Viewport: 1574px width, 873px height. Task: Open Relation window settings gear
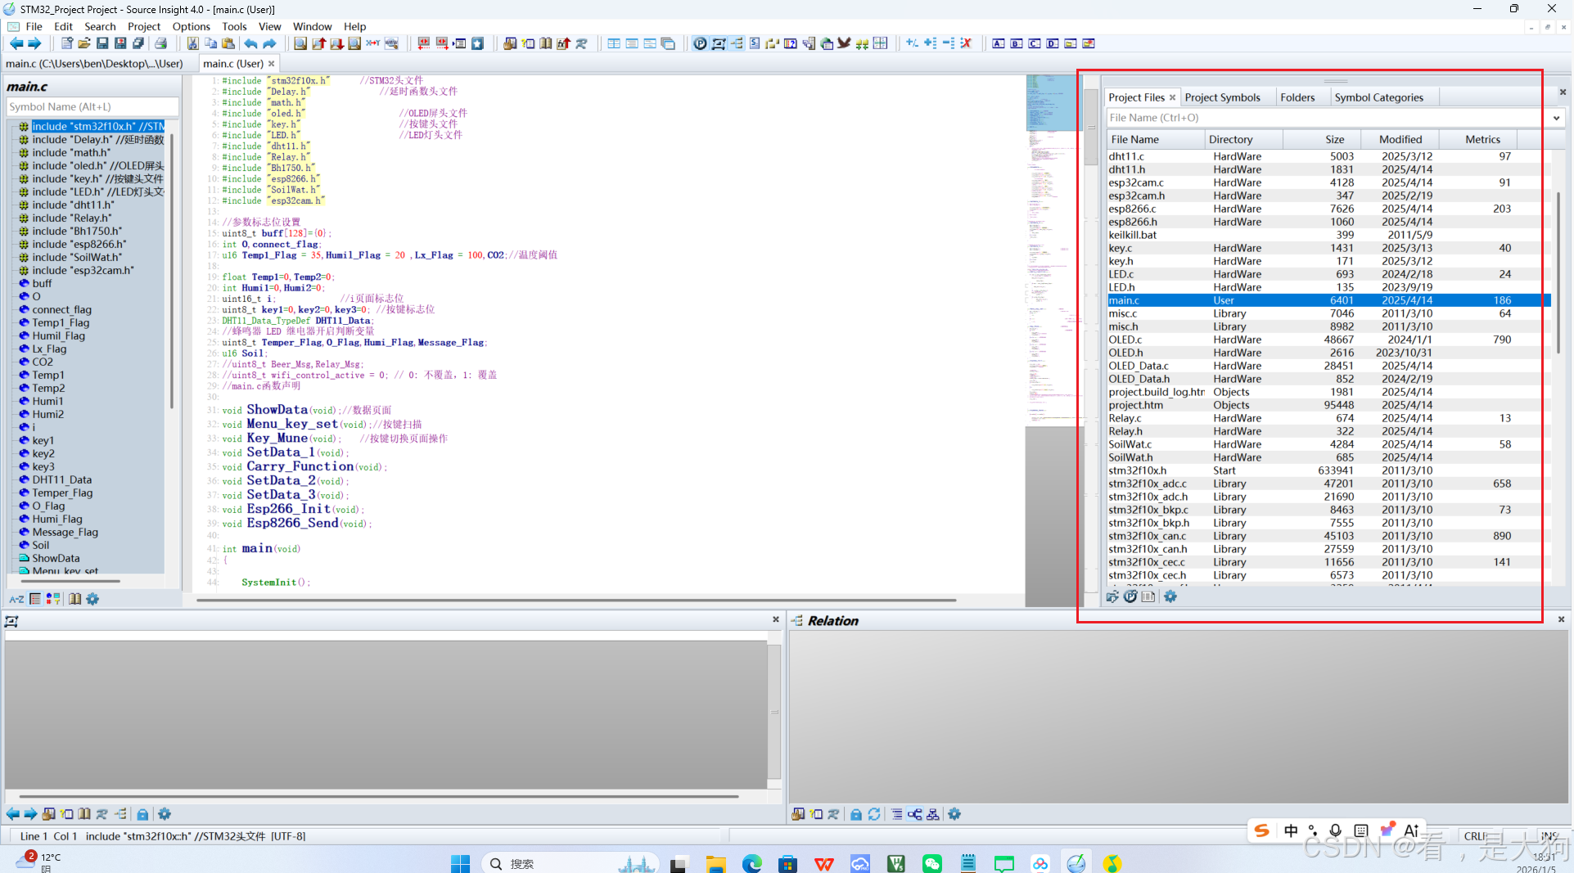954,814
